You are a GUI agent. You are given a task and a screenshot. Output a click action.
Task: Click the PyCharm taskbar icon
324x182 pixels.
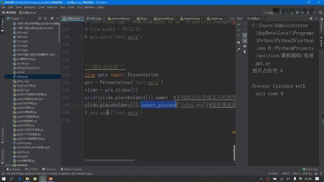point(43,179)
